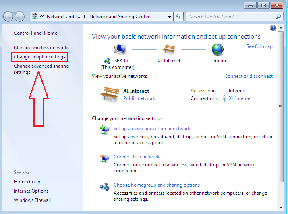Minimize the window
288x214 pixels.
(x=250, y=6)
